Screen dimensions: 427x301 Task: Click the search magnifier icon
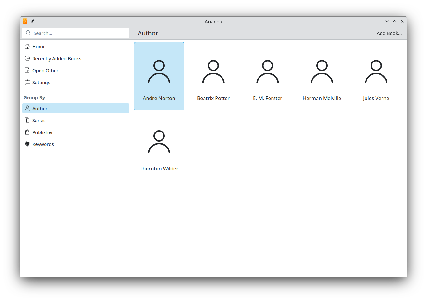coord(28,33)
